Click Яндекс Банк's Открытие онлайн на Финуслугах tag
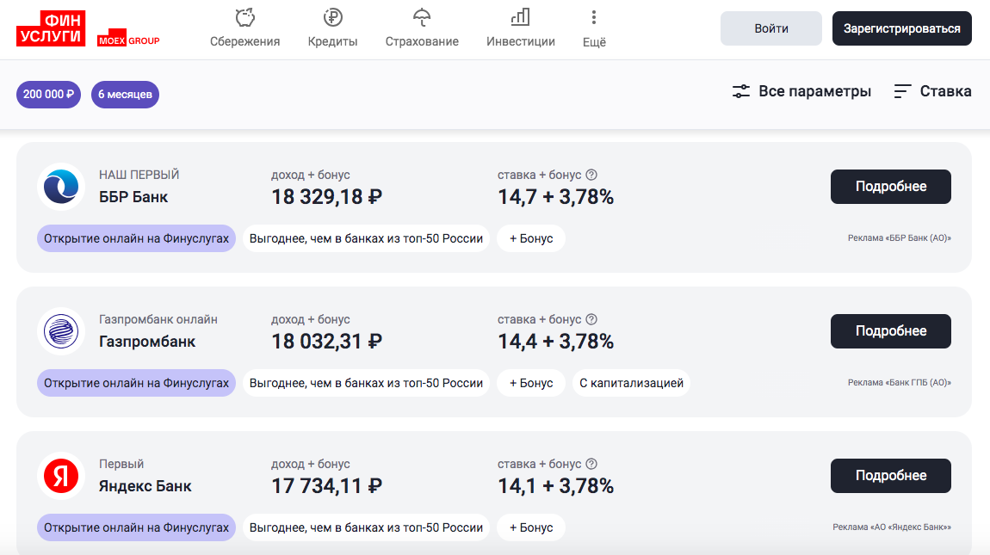990x555 pixels. click(x=136, y=527)
